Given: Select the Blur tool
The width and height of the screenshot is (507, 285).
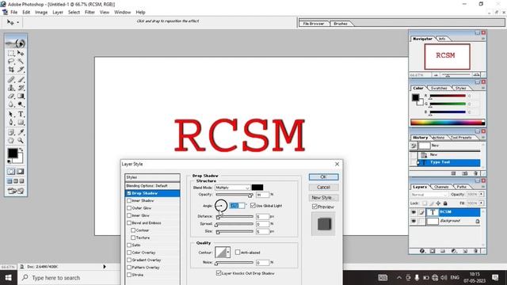Looking at the screenshot, I should [x=11, y=104].
